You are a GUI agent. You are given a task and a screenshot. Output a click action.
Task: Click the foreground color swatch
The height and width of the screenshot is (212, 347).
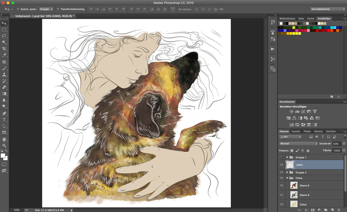(3, 156)
